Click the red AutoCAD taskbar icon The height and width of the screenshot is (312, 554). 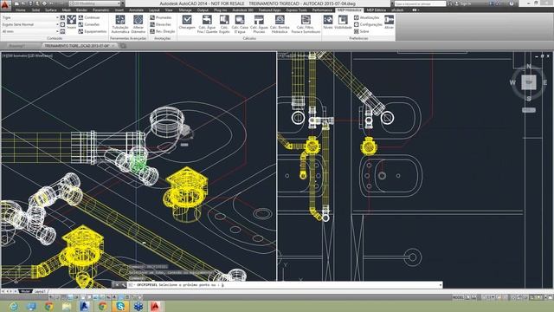coord(156,306)
